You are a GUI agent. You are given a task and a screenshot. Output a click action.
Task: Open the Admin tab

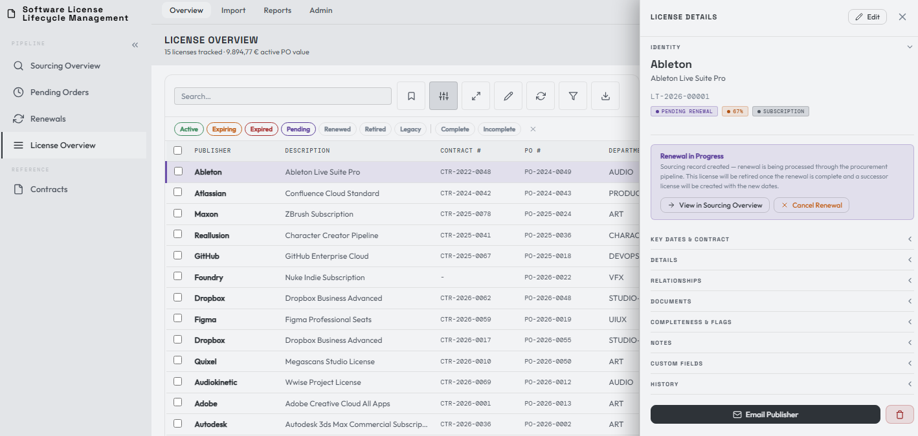tap(321, 10)
